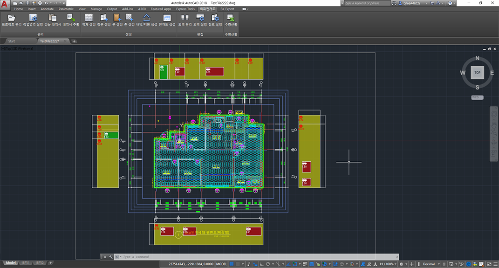Switch to the Home ribbon tab
This screenshot has height=268, width=499.
point(19,9)
